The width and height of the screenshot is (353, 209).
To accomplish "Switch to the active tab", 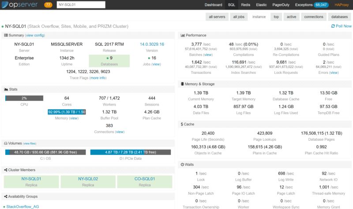I will coord(291,17).
